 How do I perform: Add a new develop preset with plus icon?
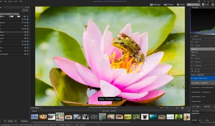192,71
